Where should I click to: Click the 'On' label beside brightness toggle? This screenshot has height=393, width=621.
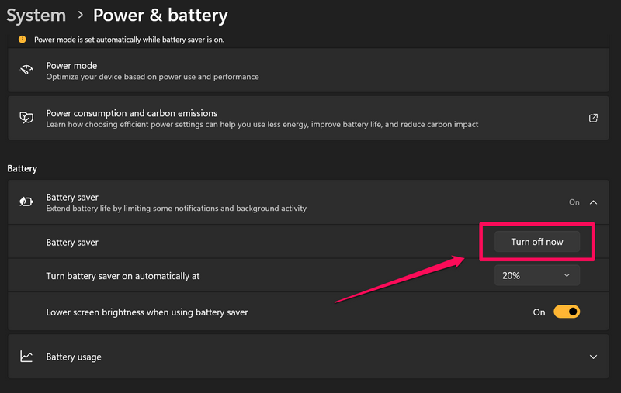539,312
